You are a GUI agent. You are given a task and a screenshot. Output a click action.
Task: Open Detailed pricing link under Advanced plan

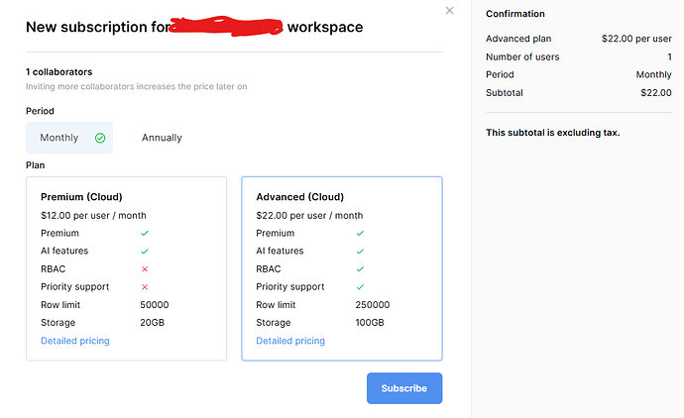290,341
